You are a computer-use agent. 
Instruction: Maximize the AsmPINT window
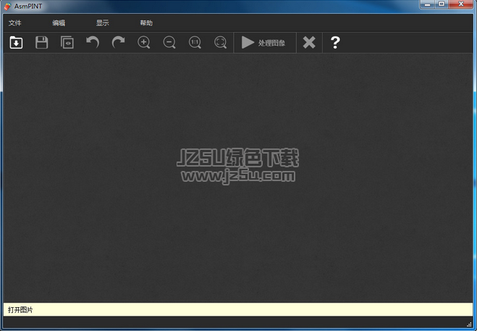pos(442,4)
